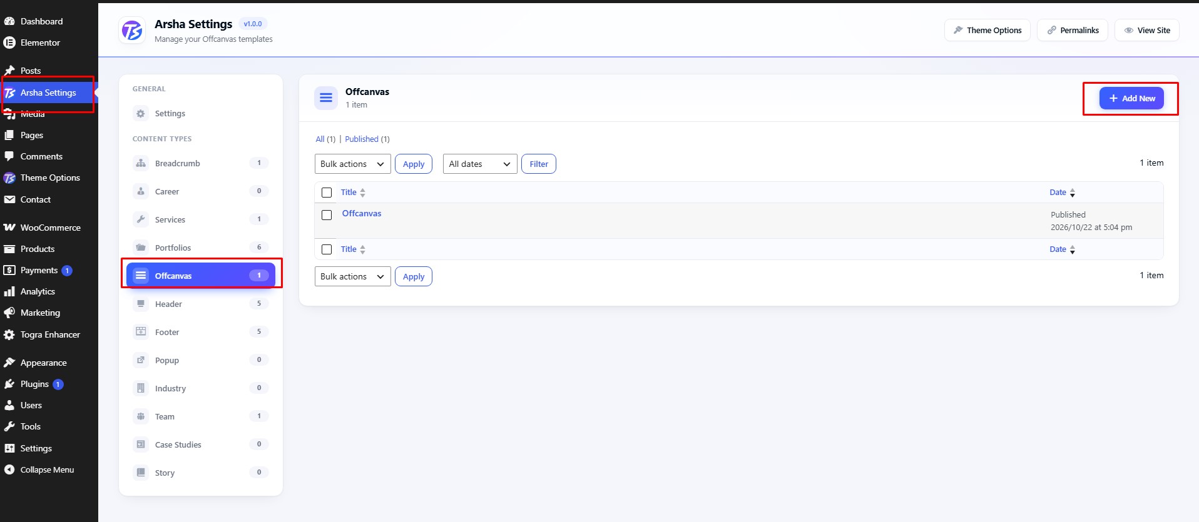Click the Posts pin icon
The width and height of the screenshot is (1199, 522).
[9, 71]
